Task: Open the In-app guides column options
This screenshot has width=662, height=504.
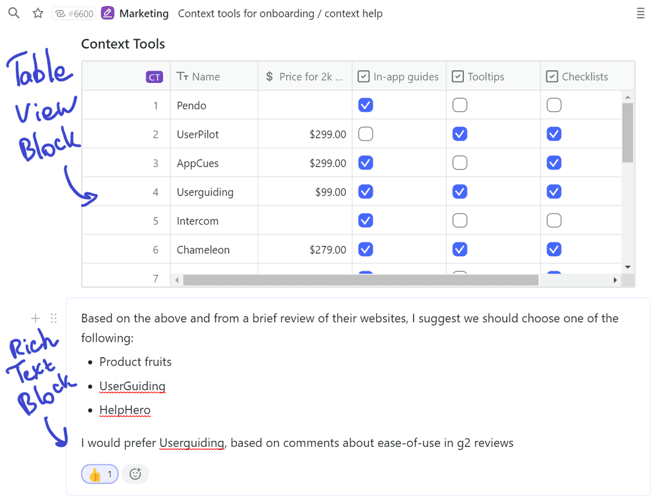Action: point(398,76)
